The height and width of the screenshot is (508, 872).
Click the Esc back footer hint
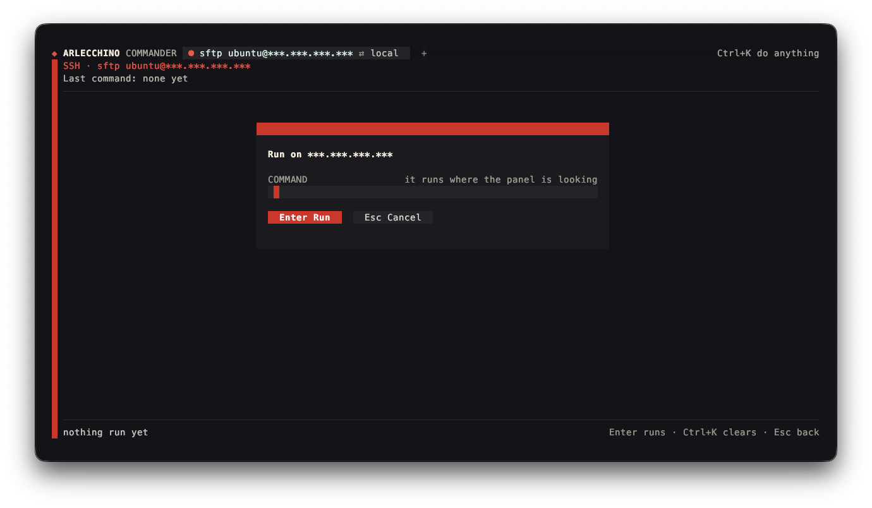(796, 433)
